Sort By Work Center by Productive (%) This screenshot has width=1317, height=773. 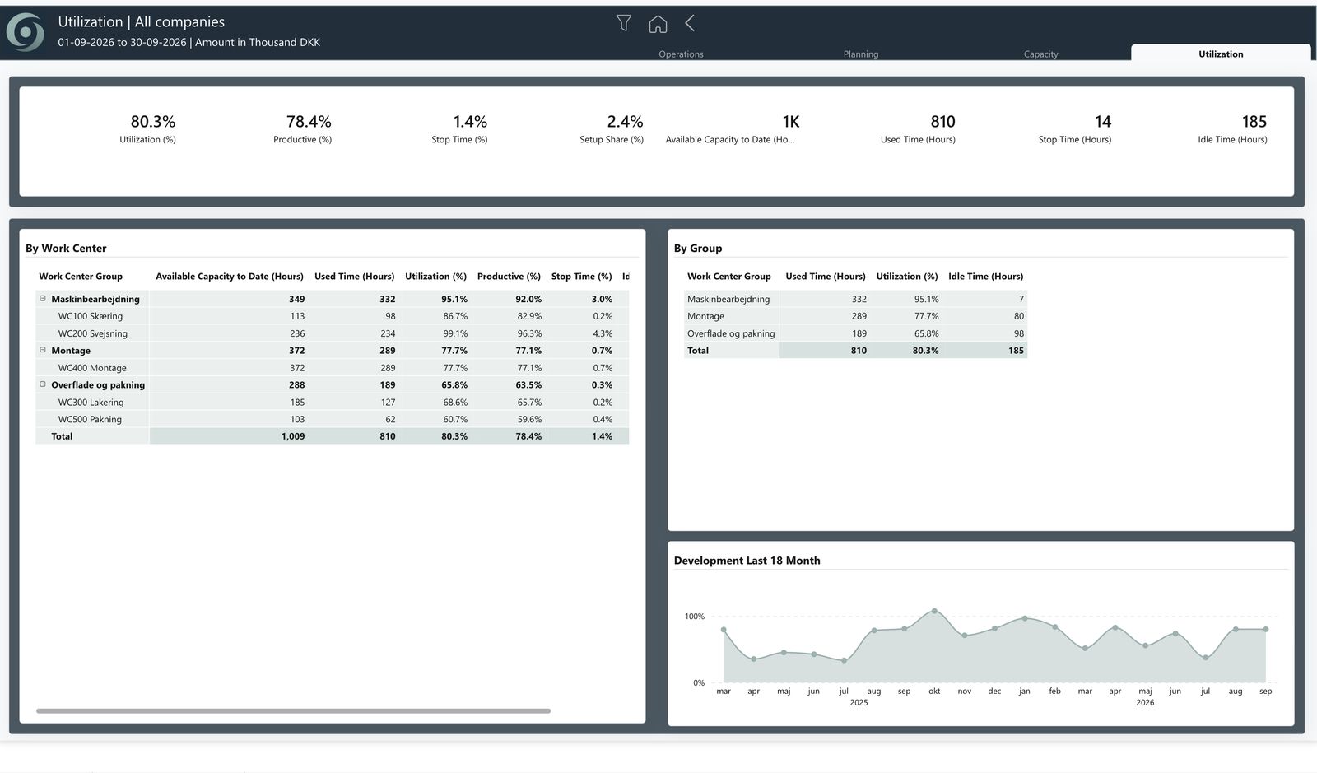click(x=509, y=277)
